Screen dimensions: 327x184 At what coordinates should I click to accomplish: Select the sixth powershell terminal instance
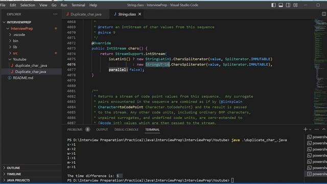(x=317, y=168)
